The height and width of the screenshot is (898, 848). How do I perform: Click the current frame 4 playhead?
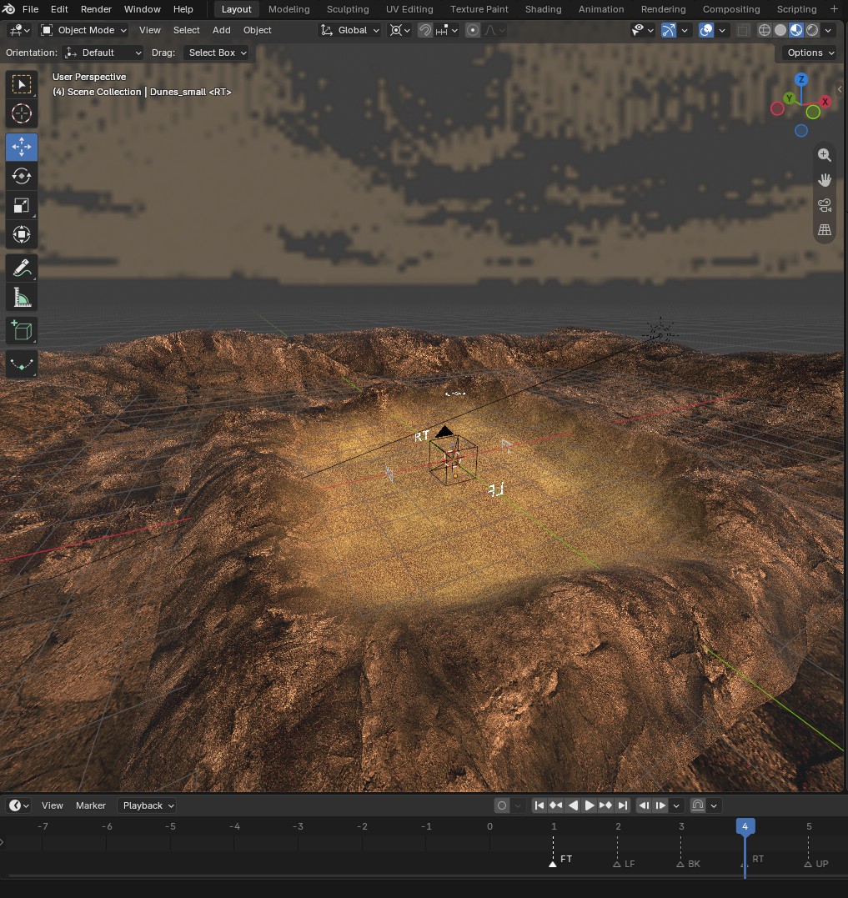pyautogui.click(x=745, y=826)
